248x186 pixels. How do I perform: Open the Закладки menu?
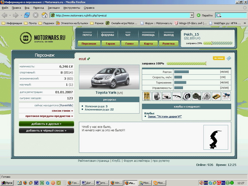[54, 8]
